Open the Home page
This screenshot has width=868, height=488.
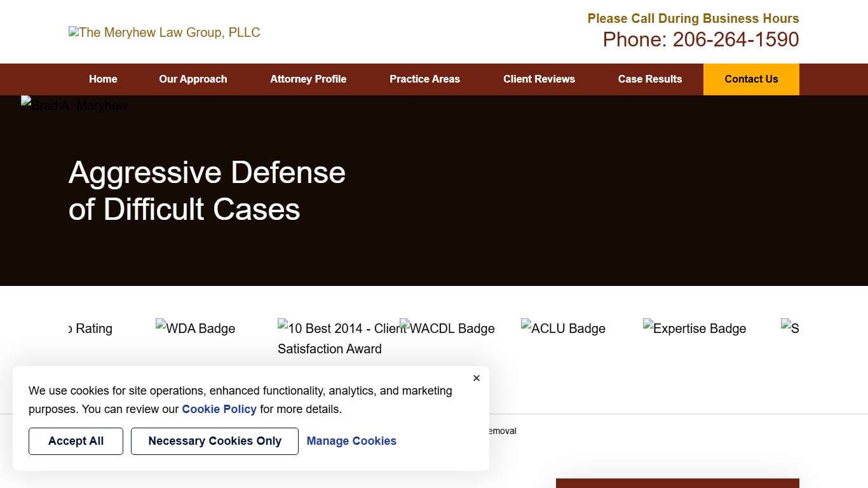[x=103, y=79]
